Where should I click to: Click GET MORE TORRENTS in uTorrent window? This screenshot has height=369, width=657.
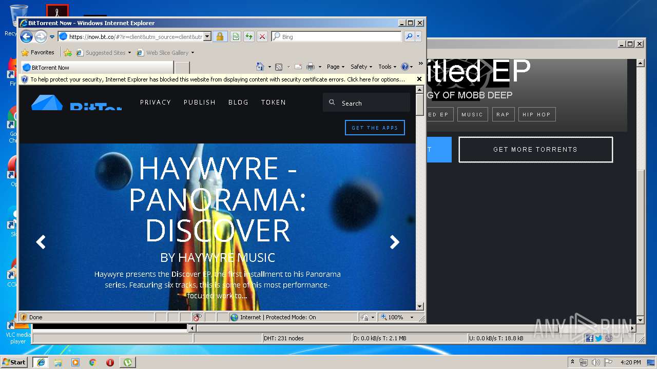click(x=535, y=150)
